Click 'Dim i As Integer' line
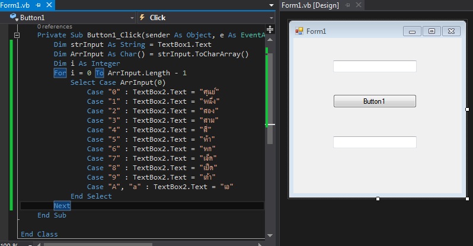Screen dimensions: 473x246 click(87, 63)
